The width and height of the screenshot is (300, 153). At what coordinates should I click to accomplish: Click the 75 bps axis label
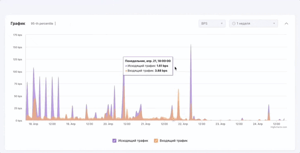(x=18, y=84)
